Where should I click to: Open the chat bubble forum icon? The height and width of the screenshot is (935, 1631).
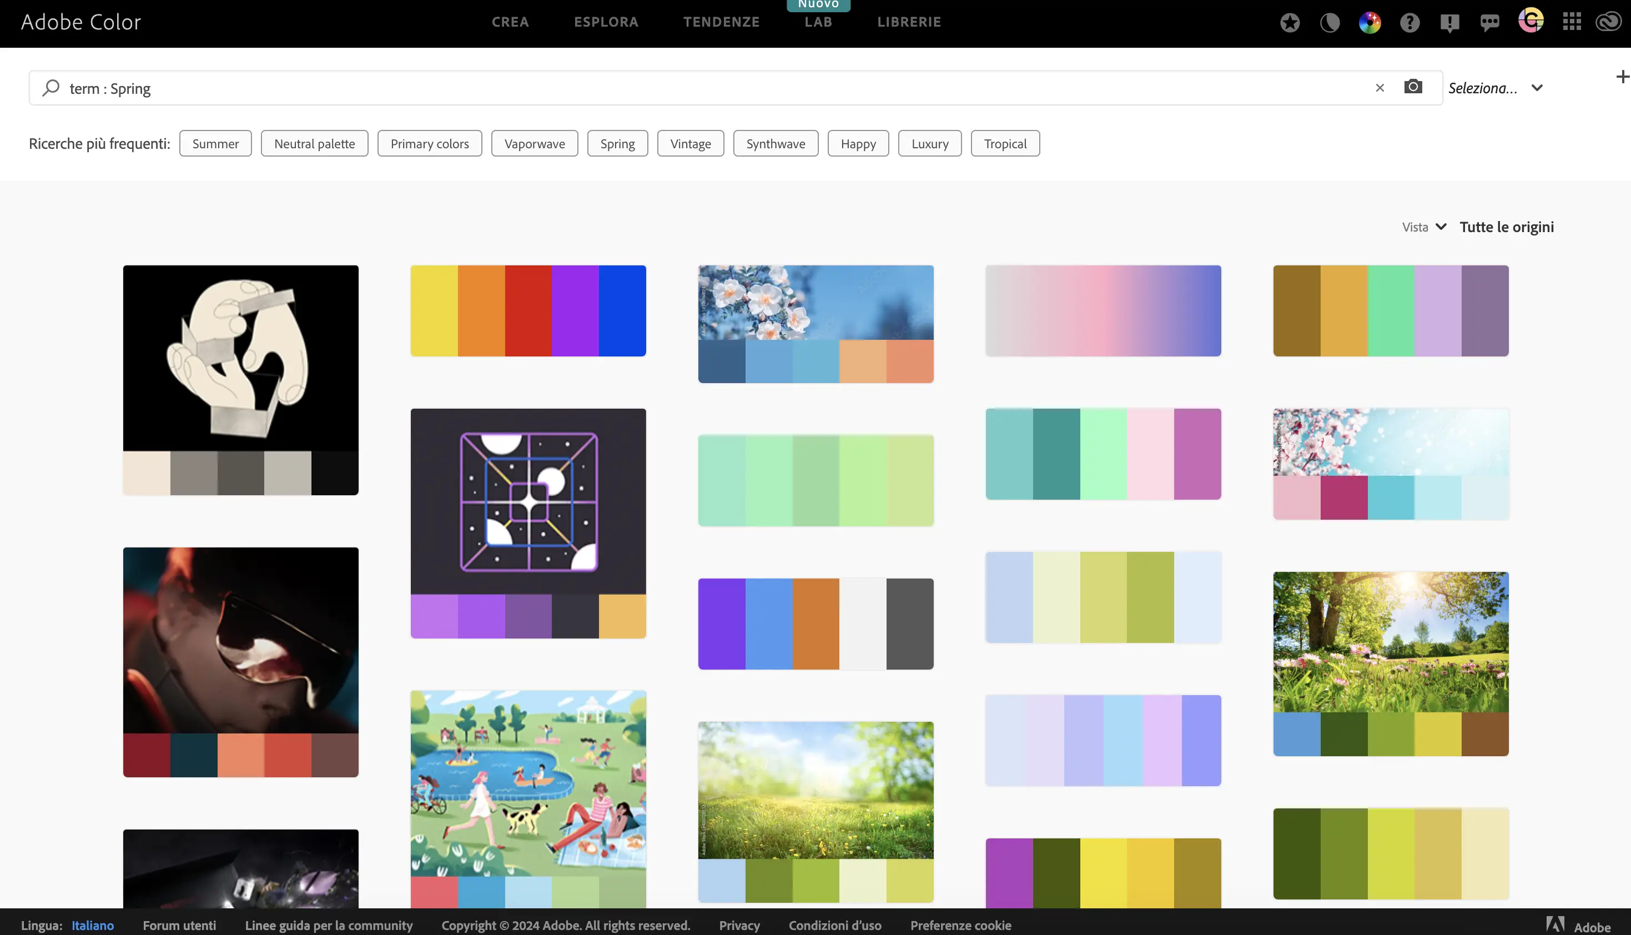click(1489, 23)
